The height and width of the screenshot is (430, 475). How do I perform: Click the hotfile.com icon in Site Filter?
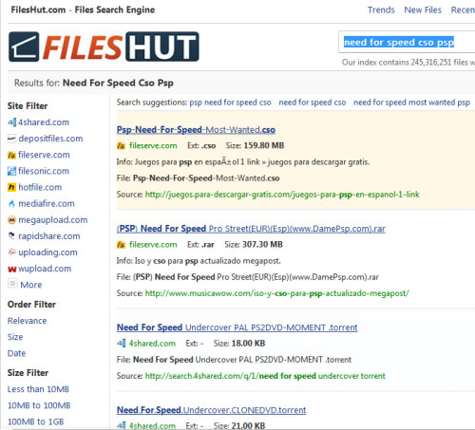point(11,187)
